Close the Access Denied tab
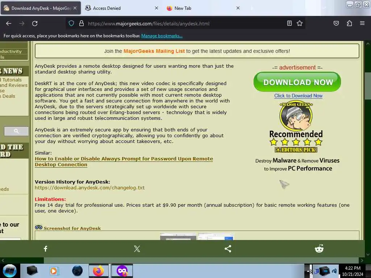 (157, 8)
